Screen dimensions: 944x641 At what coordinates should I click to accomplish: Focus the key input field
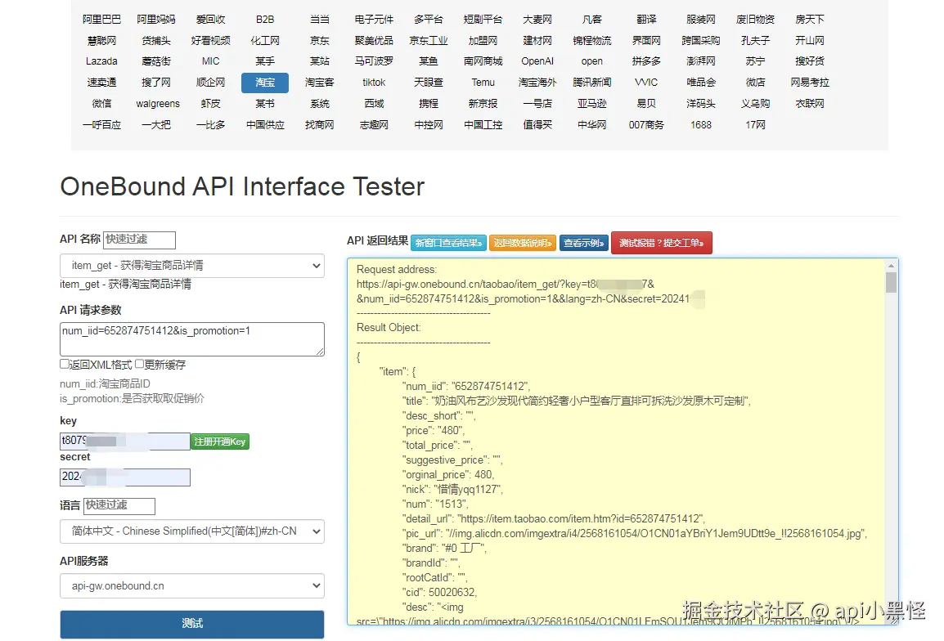(125, 442)
